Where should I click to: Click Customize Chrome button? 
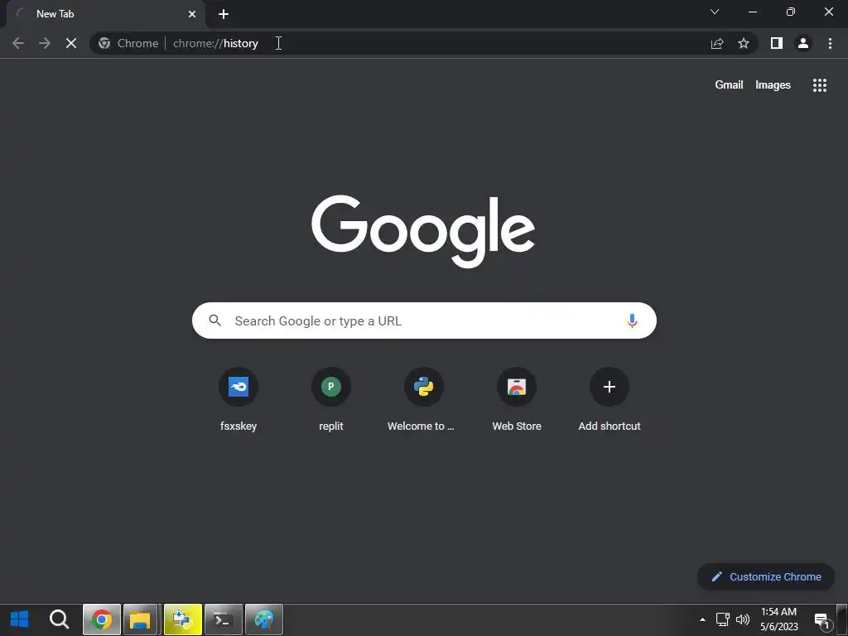766,576
